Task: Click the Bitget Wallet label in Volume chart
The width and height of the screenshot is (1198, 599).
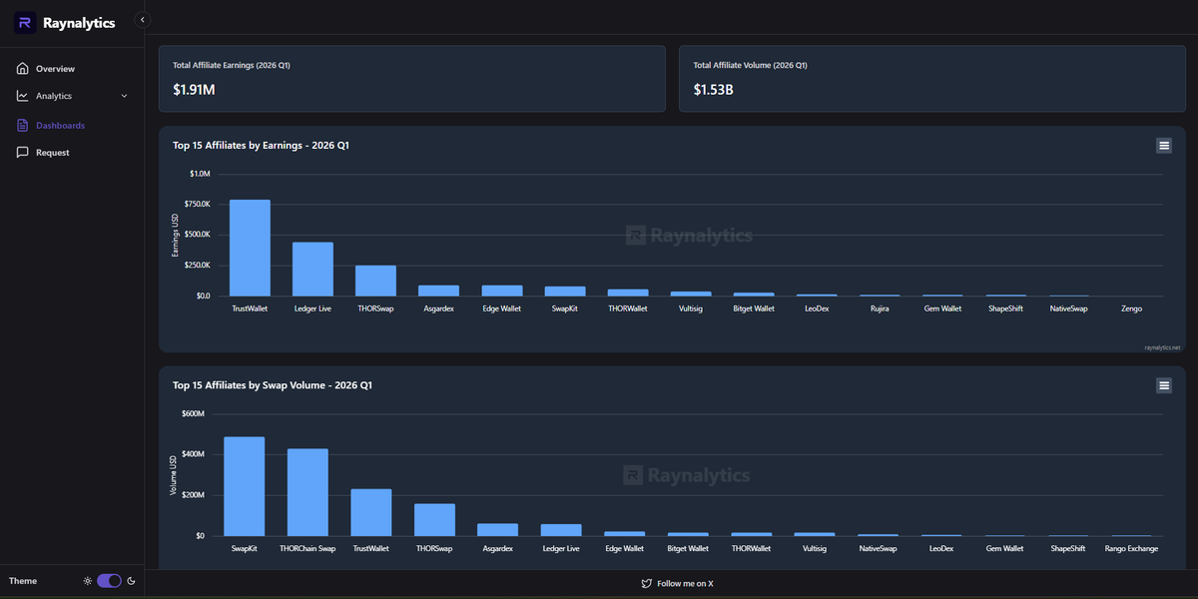Action: click(688, 548)
